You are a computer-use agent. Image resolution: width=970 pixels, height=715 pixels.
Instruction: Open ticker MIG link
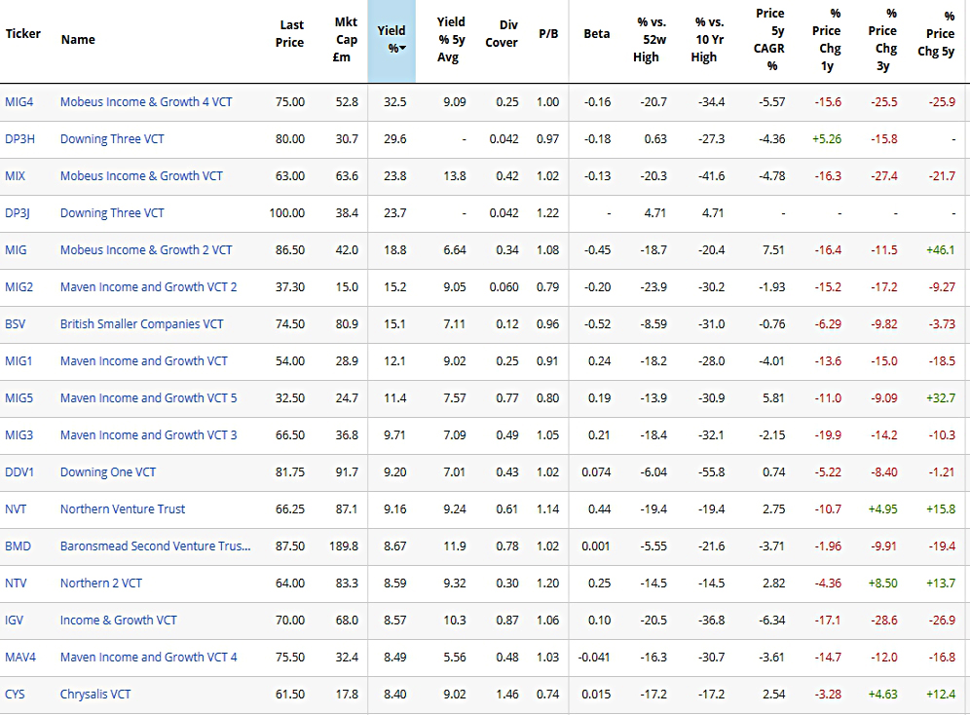tap(16, 250)
